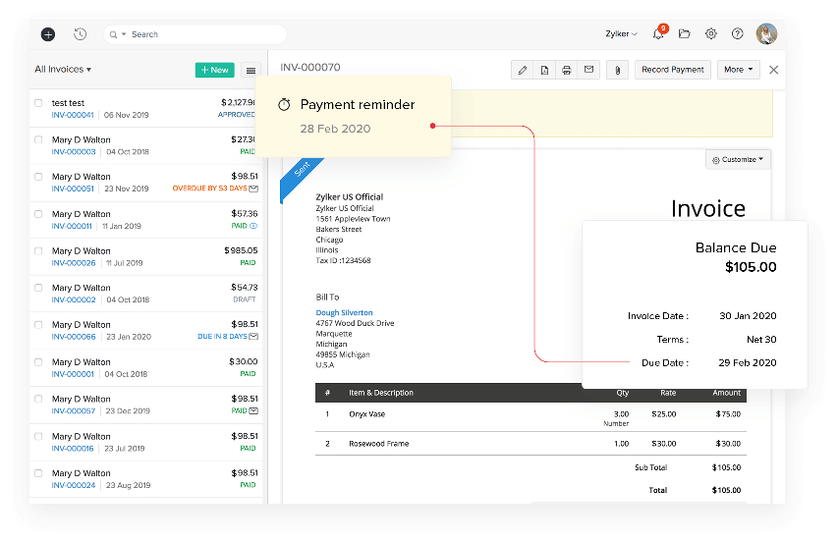The width and height of the screenshot is (837, 542).
Task: Click the edit pencil icon
Action: tap(523, 70)
